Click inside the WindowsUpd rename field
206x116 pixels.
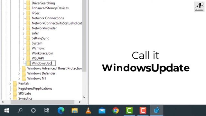tap(43, 63)
